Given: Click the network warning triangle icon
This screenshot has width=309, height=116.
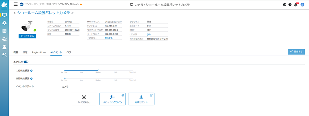Looking at the screenshot, I should 81,4.
